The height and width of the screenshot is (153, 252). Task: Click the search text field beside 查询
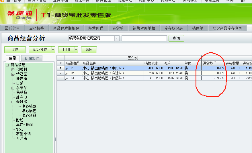(144, 38)
